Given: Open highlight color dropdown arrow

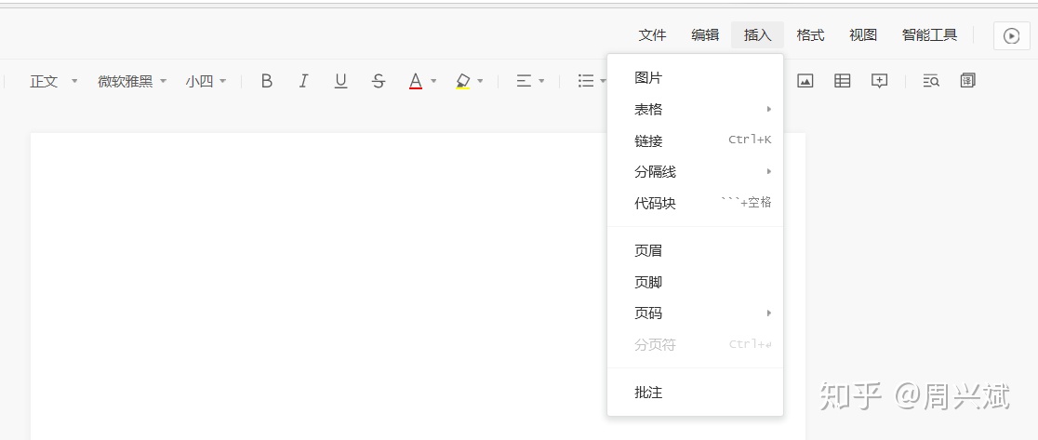Looking at the screenshot, I should pos(480,81).
